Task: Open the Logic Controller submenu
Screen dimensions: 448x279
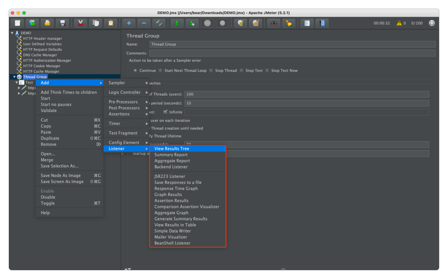Action: click(126, 92)
